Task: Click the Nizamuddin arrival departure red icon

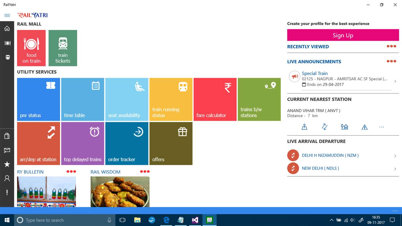Action: click(x=293, y=155)
